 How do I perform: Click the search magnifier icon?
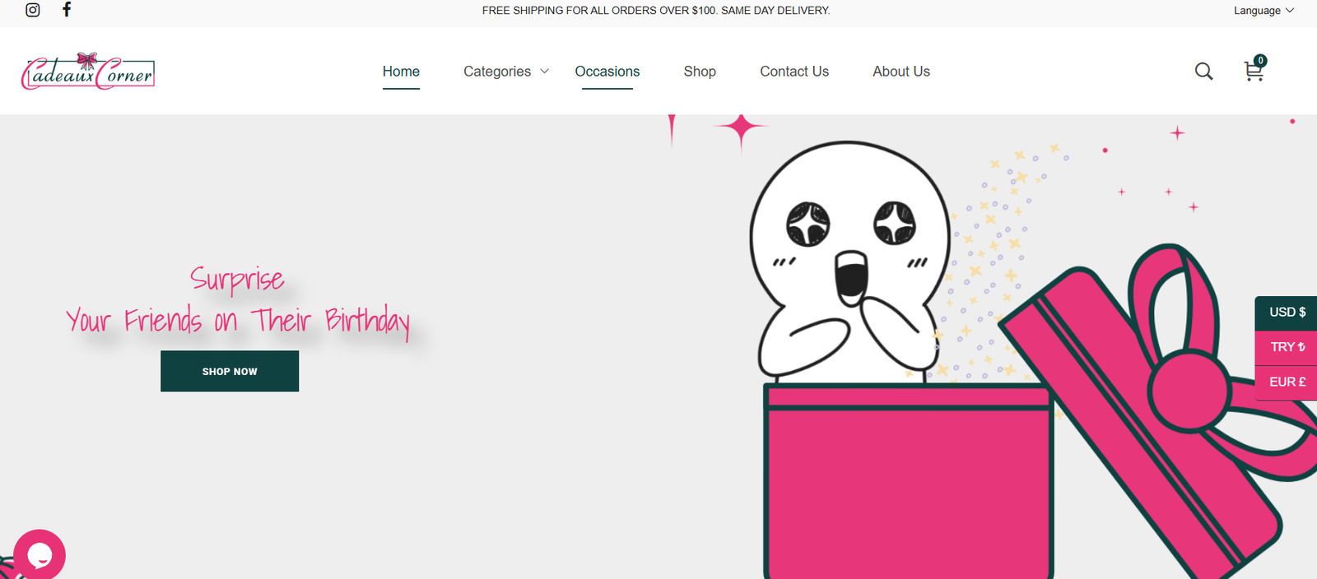pos(1203,72)
